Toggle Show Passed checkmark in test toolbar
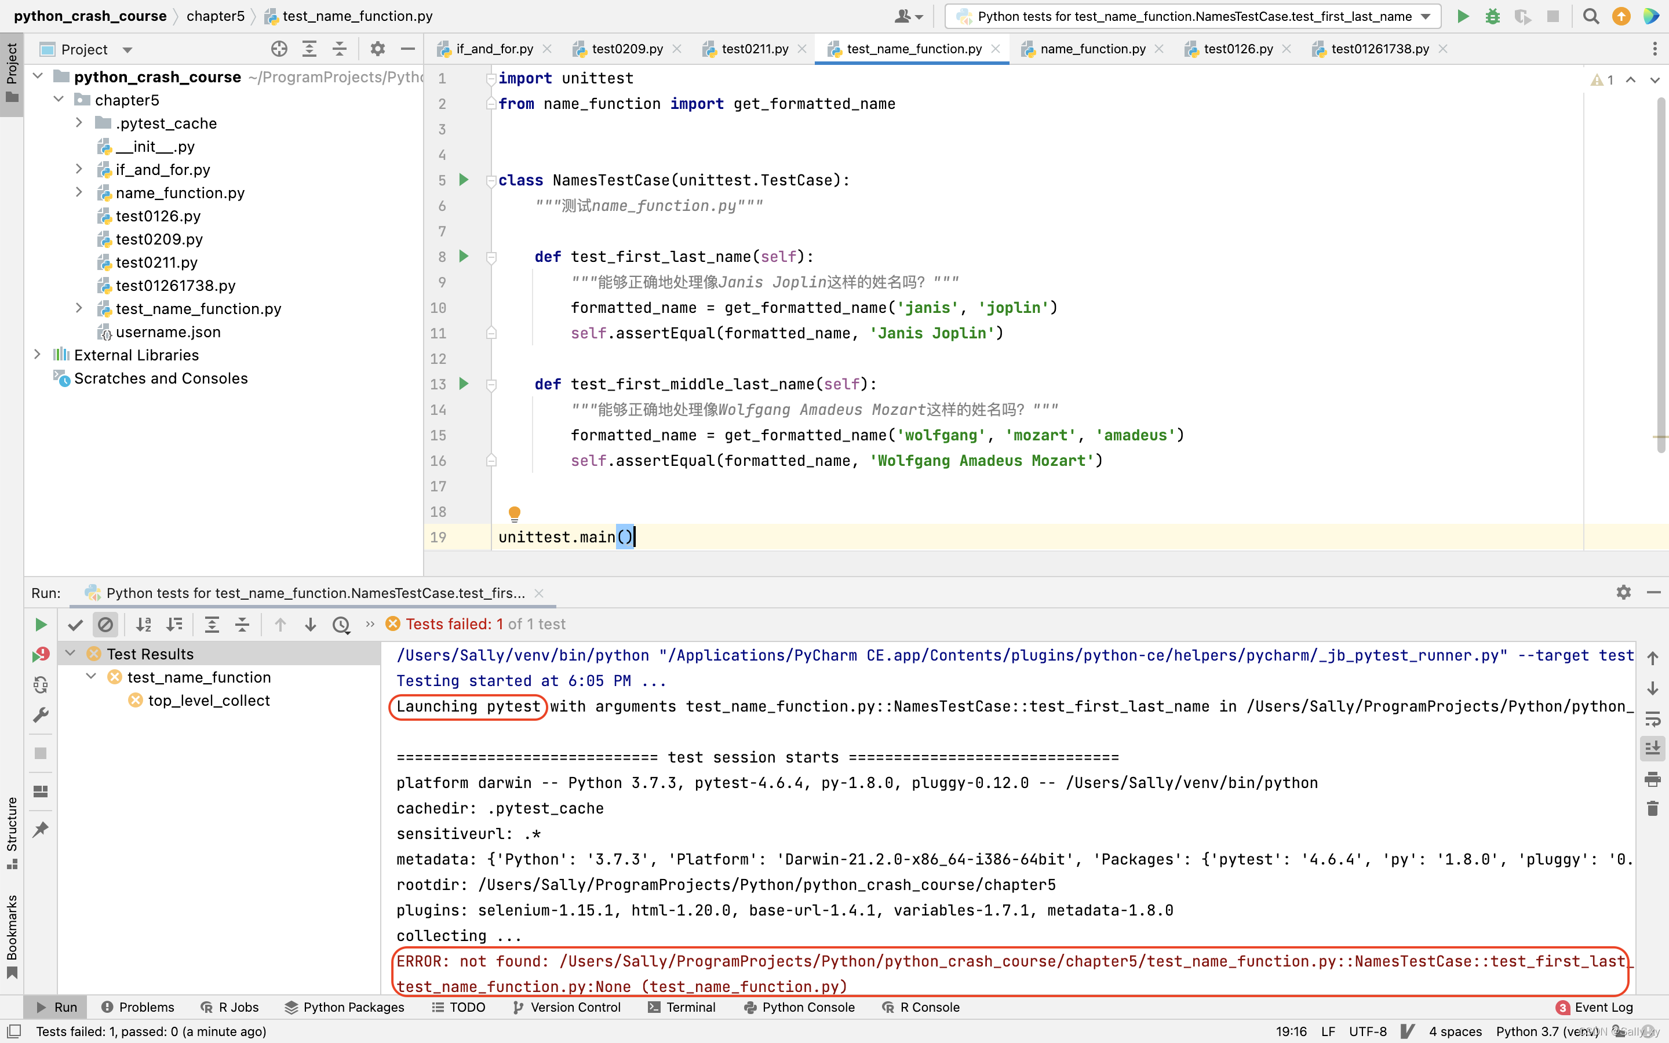This screenshot has height=1043, width=1669. [75, 624]
